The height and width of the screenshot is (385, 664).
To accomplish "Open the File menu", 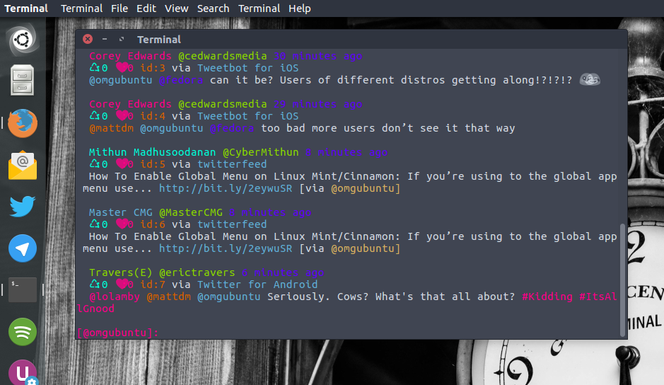I will pyautogui.click(x=120, y=8).
